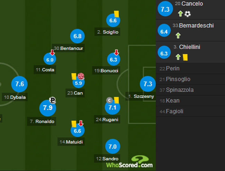
Task: Click Ronaldo's 7.9 rating circle
Action: (x=48, y=108)
